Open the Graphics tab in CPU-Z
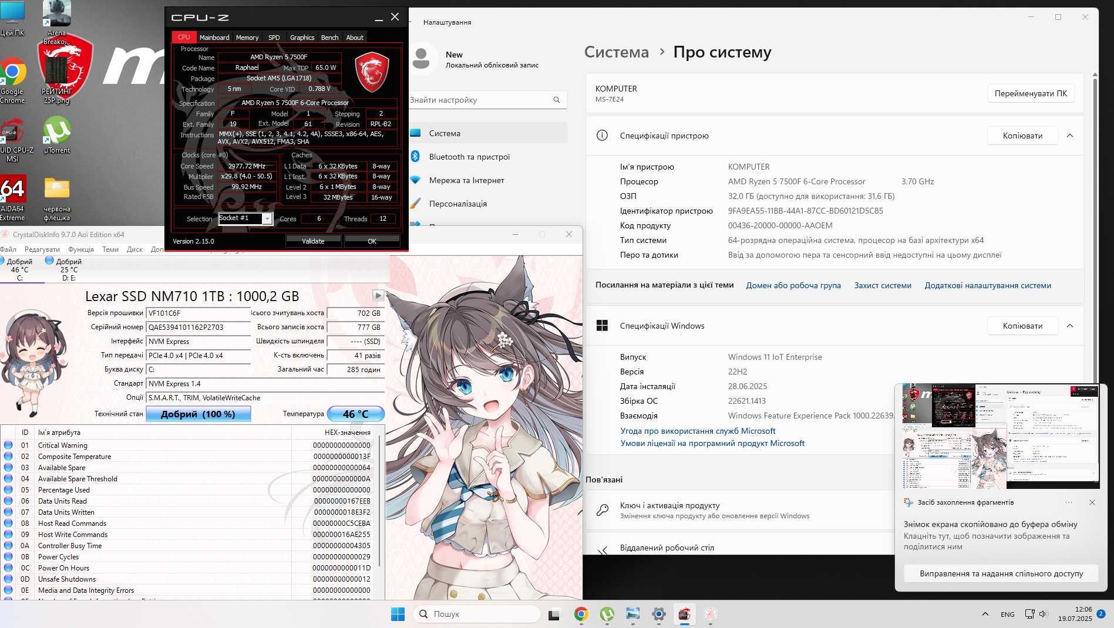This screenshot has height=628, width=1114. 302,37
